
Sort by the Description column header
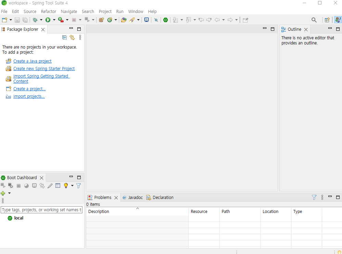click(137, 212)
